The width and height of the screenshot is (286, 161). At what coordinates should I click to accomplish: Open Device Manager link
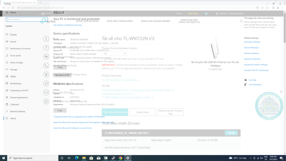(x=251, y=48)
